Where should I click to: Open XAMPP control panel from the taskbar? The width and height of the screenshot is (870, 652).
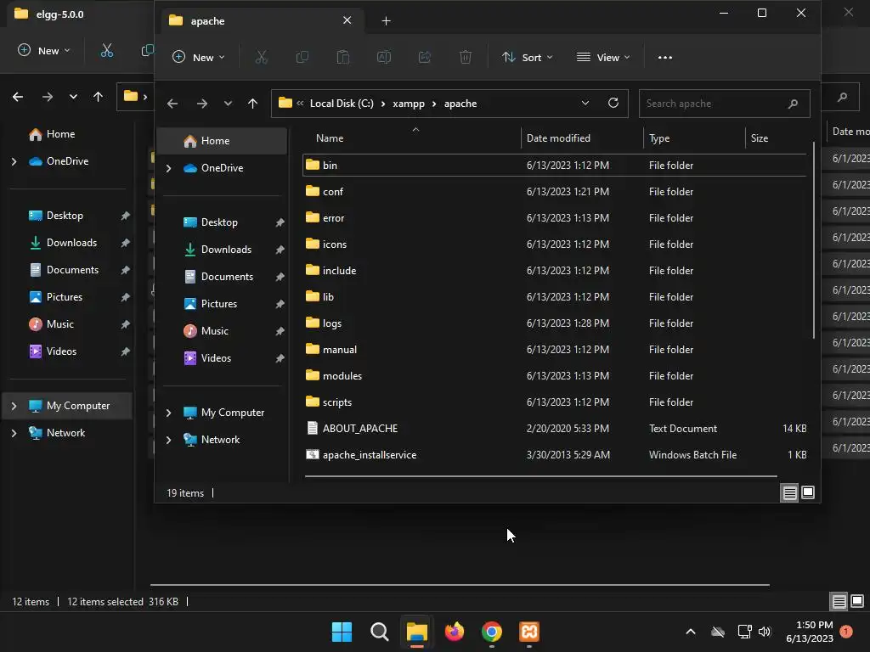tap(529, 632)
